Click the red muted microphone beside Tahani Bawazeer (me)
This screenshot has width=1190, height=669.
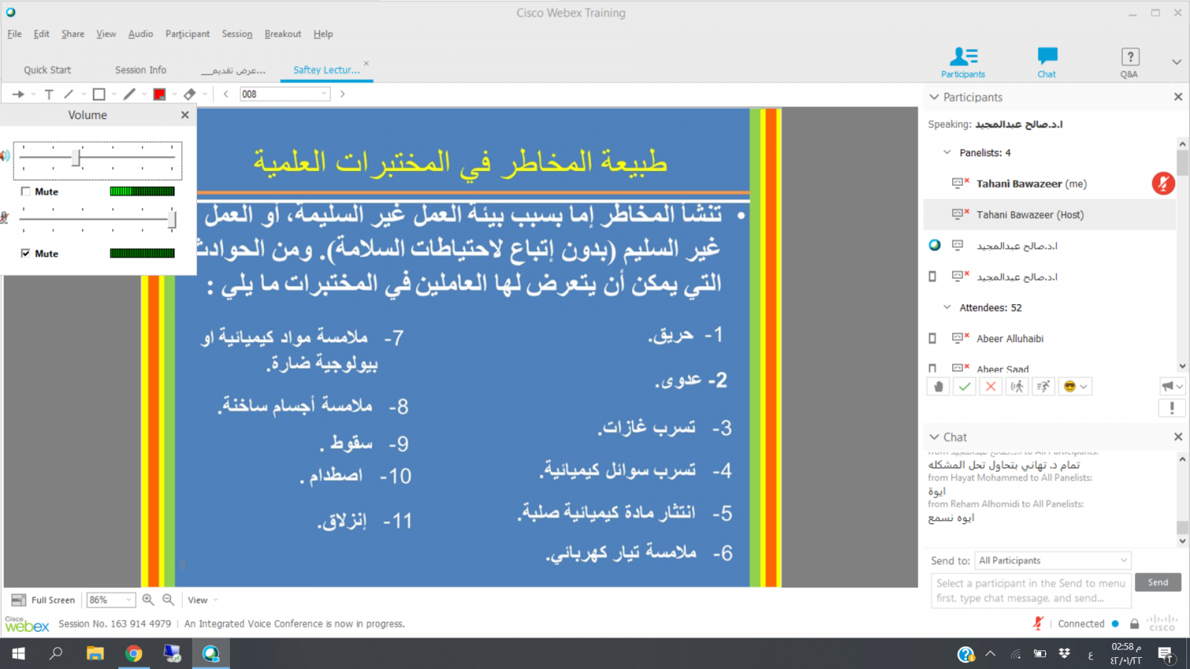(1163, 184)
